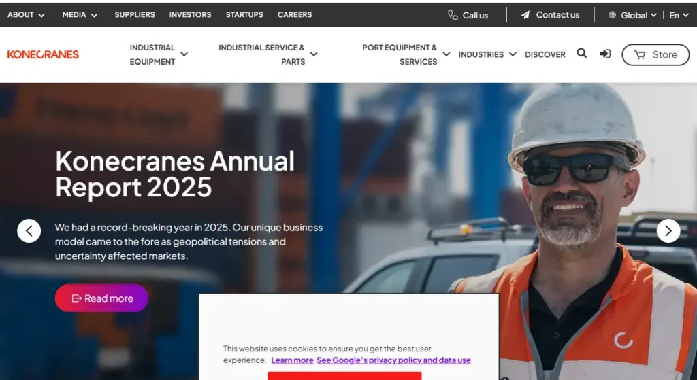This screenshot has height=380, width=697.
Task: Open the Industrial Equipment dropdown chevron
Action: tap(184, 54)
